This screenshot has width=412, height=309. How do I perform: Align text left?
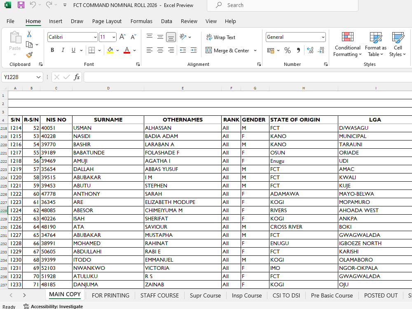pyautogui.click(x=150, y=50)
